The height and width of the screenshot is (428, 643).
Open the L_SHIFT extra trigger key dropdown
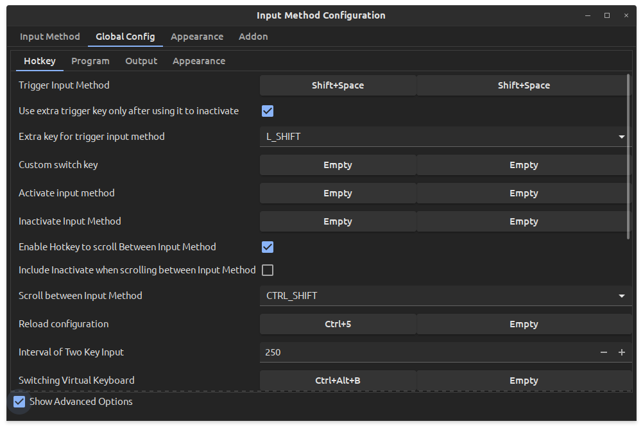point(446,137)
